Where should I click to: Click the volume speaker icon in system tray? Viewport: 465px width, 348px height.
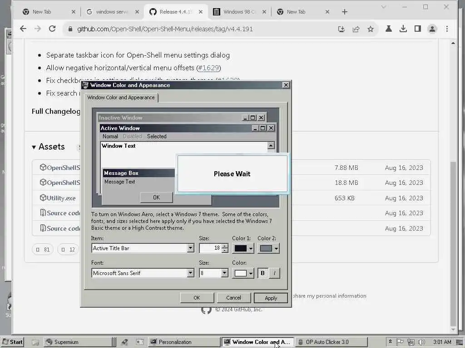[421, 342]
